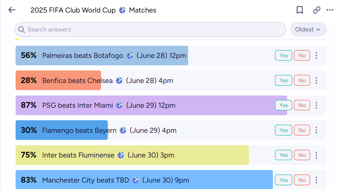Bet No on Inter beats Fluminense

click(x=302, y=155)
